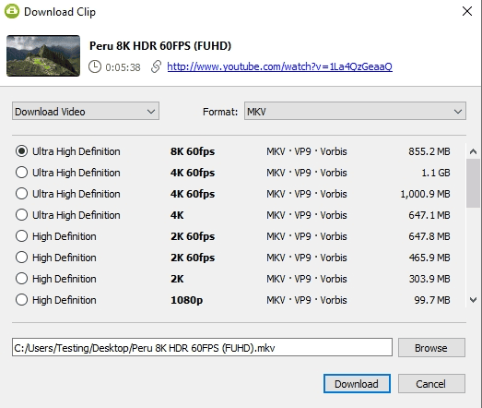Click the Peru video thumbnail
482x408 pixels.
coord(43,55)
